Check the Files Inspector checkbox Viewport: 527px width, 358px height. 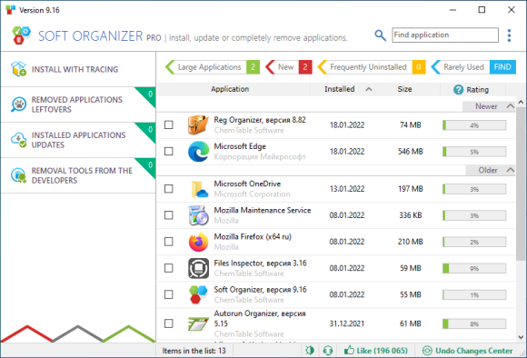[169, 268]
